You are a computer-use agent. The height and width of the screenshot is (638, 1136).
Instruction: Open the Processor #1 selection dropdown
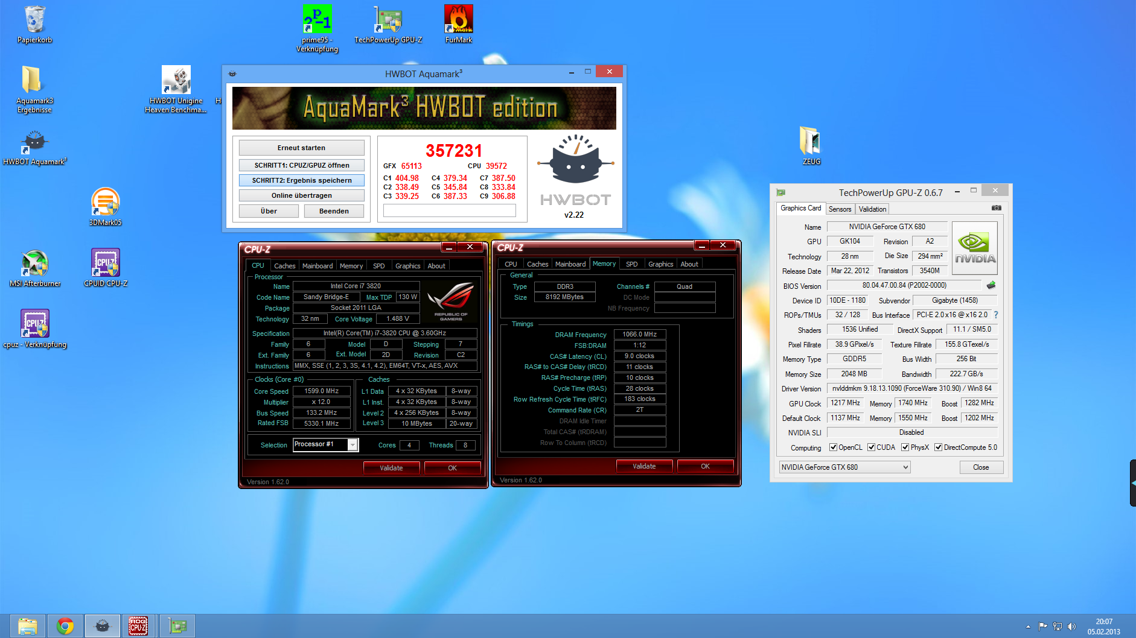[x=326, y=444]
